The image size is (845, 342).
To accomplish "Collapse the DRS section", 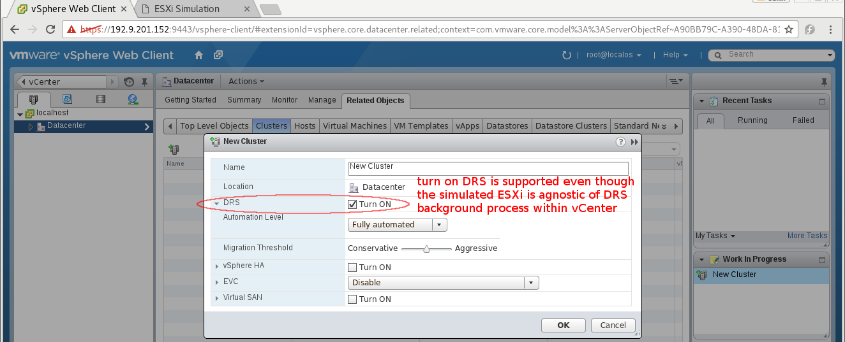I will pyautogui.click(x=217, y=203).
